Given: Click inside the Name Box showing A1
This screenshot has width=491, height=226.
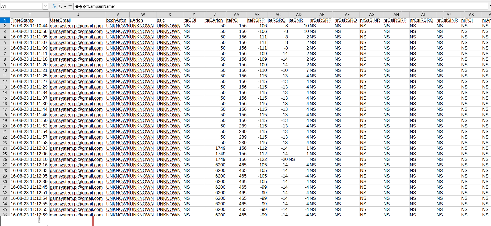Looking at the screenshot, I should (x=21, y=6).
